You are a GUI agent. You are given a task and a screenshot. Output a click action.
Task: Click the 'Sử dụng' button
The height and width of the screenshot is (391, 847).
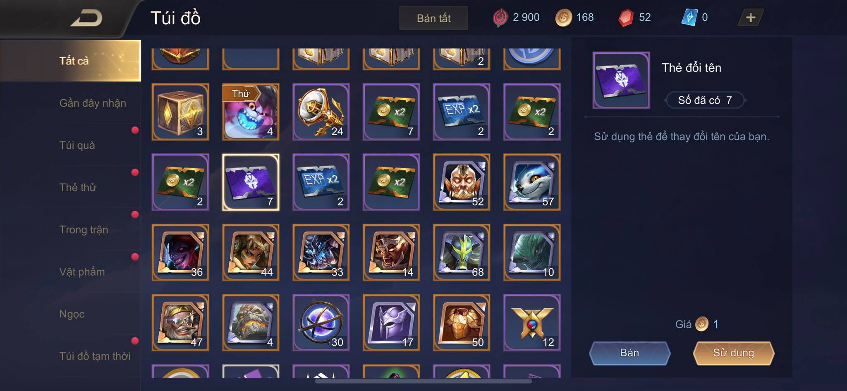point(733,353)
